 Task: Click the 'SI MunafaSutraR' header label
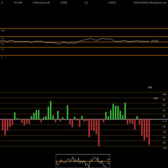click(x=41, y=3)
